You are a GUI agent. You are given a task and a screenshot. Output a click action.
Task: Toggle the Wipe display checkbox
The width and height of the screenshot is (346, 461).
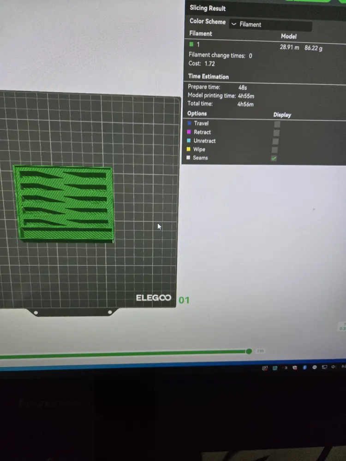pos(274,150)
